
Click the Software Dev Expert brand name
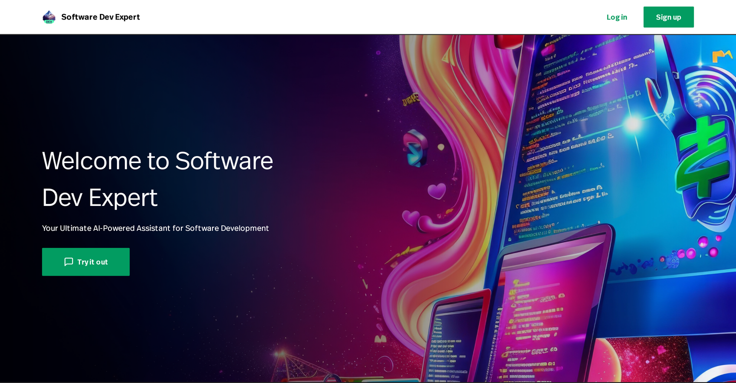100,17
